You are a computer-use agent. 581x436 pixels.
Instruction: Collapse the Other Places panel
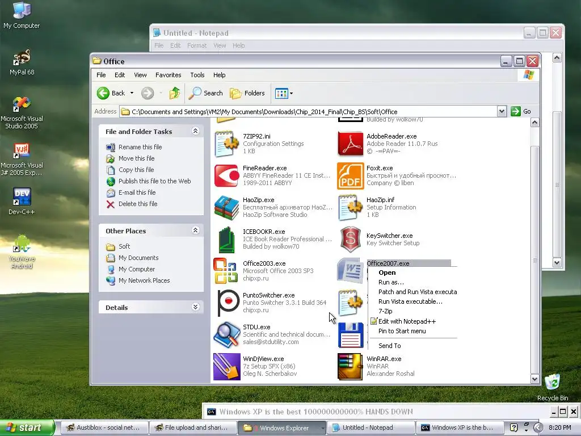[195, 230]
